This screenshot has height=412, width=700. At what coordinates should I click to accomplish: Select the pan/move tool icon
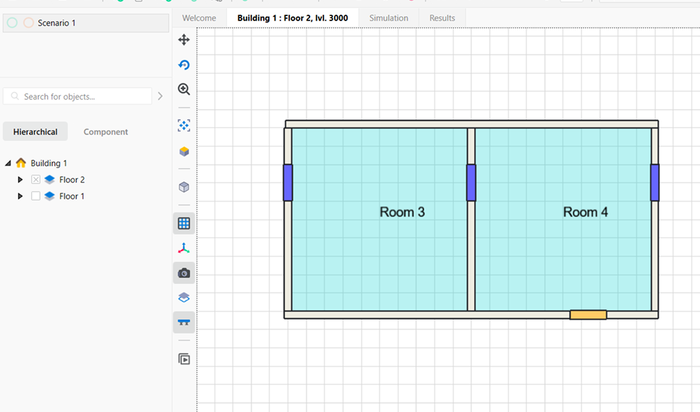[184, 40]
